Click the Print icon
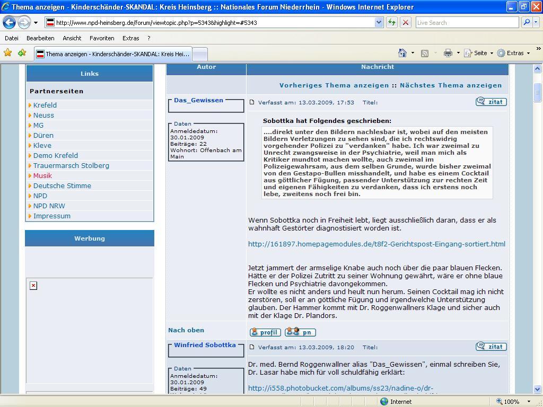Image resolution: width=543 pixels, height=407 pixels. (x=448, y=53)
